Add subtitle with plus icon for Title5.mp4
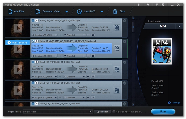The height and width of the screenshot is (119, 186). 88,97
